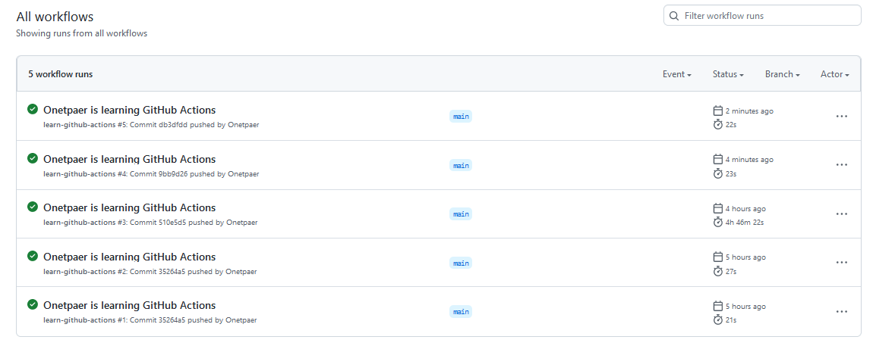The width and height of the screenshot is (876, 346).
Task: Click main branch label on run #4
Action: coord(461,165)
